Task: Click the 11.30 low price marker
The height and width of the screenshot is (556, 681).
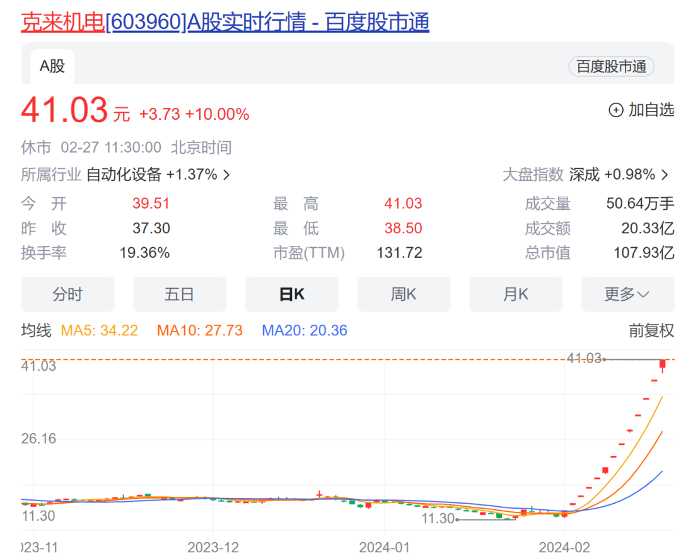Action: (x=438, y=519)
